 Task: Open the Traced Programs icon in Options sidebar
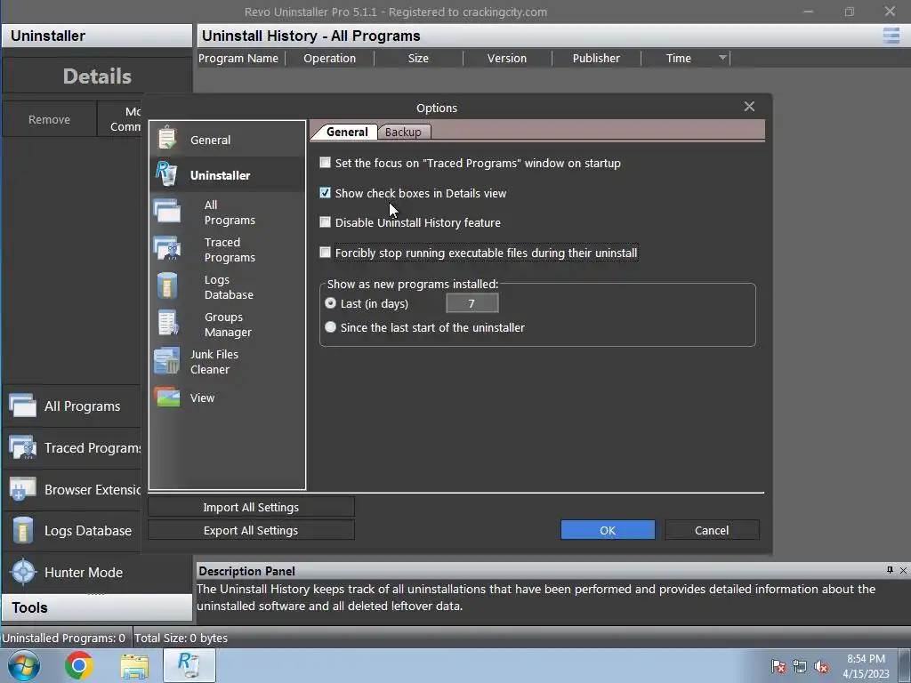[x=167, y=249]
